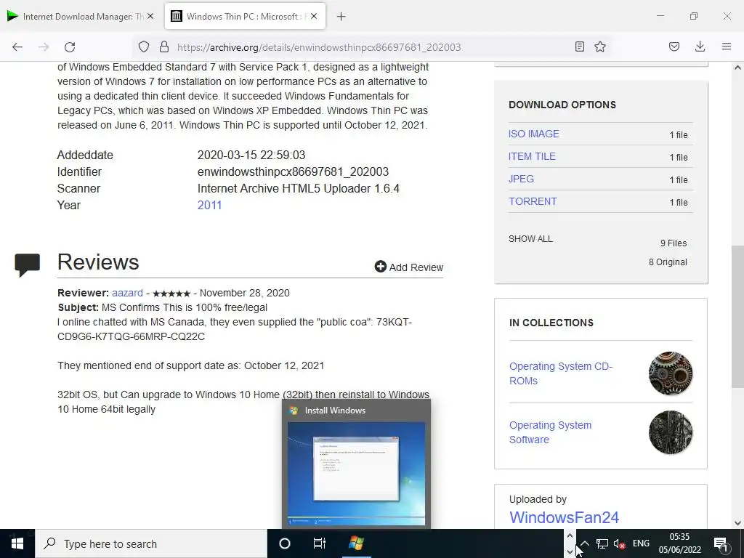
Task: Open the network status tray icon
Action: [602, 543]
